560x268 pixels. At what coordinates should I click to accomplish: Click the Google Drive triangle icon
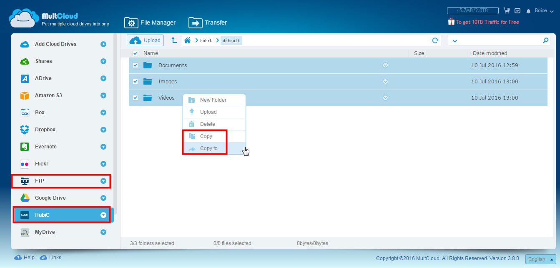coord(25,198)
